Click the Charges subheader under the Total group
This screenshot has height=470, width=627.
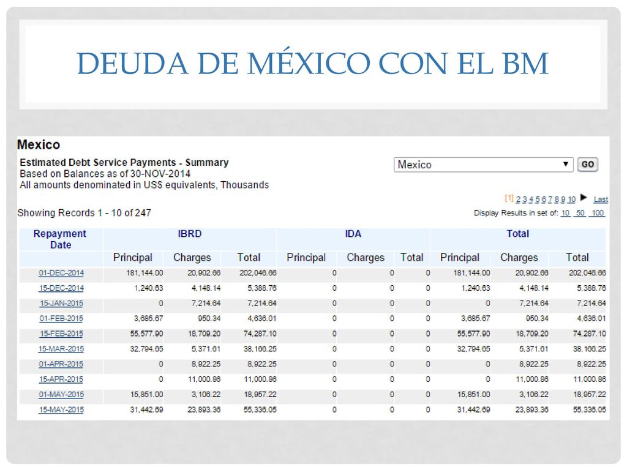point(519,258)
